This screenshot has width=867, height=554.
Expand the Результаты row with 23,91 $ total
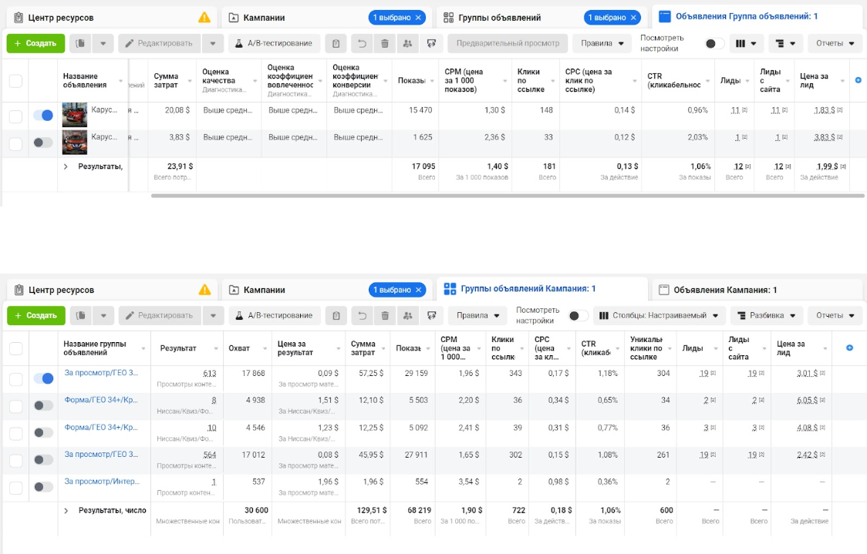coord(66,166)
